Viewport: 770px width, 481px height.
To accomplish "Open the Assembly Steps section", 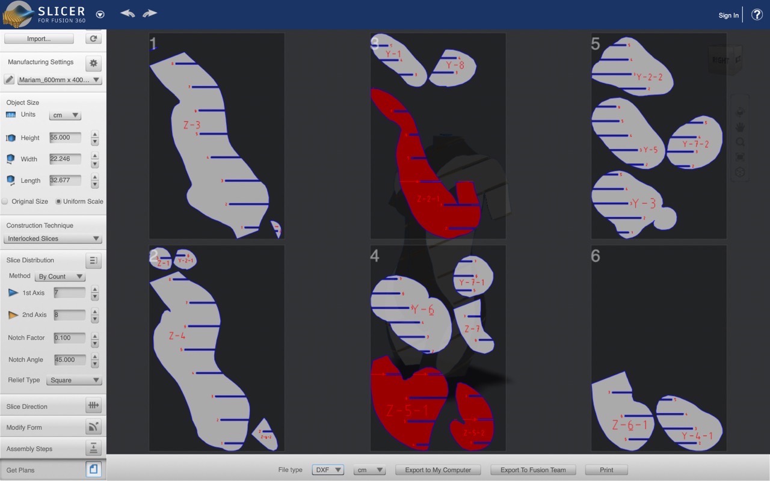I will pos(53,449).
